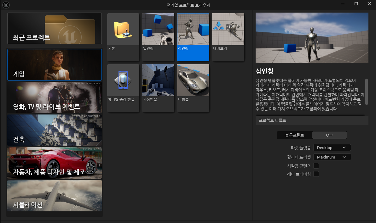Click the 삼인칭 template preview image
376x223 pixels.
point(312,38)
